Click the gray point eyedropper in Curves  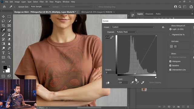(137, 83)
